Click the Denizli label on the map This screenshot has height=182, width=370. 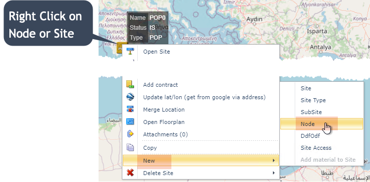(287, 29)
